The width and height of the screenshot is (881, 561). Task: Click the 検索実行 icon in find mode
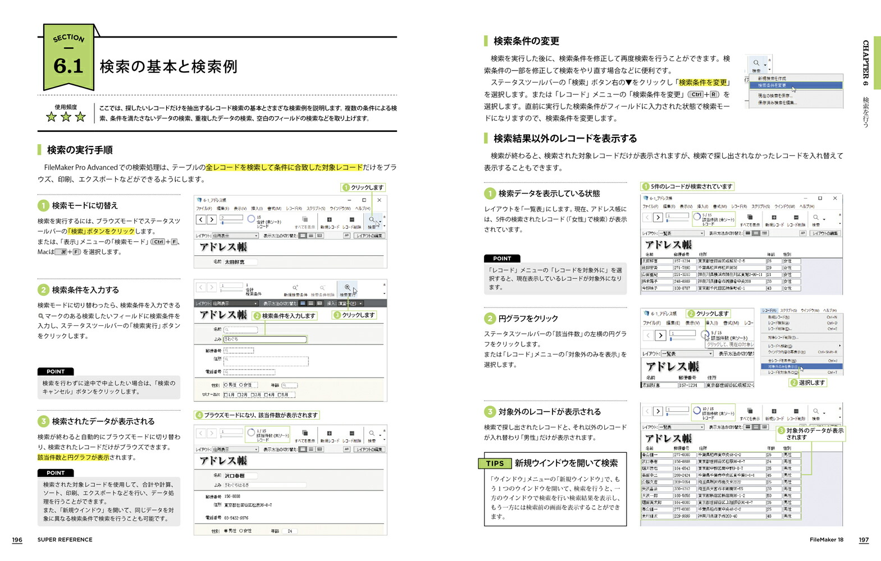coord(348,288)
